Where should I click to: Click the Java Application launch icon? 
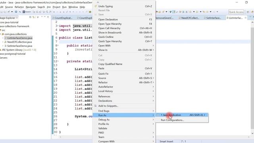[x=158, y=115]
